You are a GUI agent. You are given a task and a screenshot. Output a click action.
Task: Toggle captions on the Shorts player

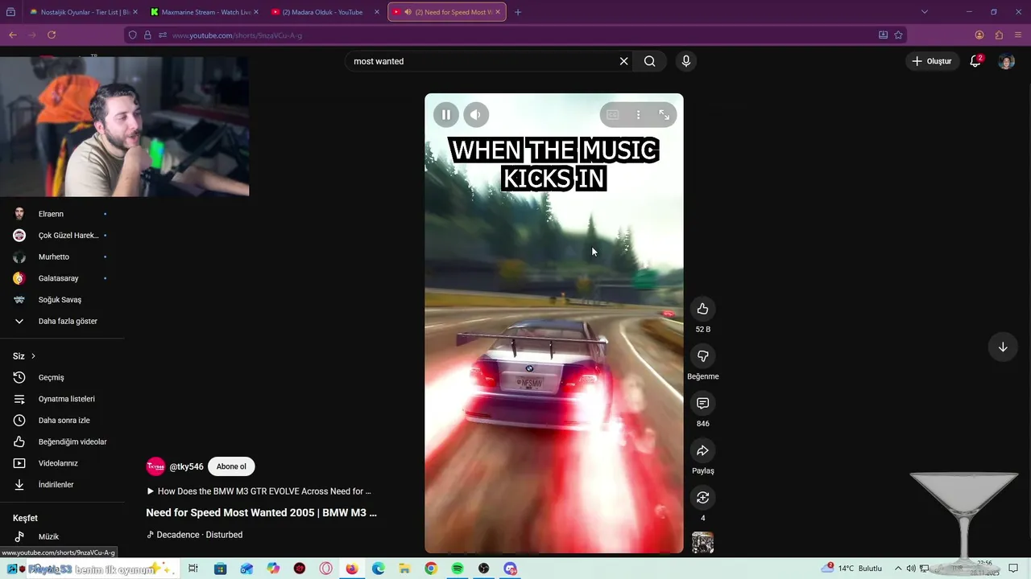tap(613, 115)
